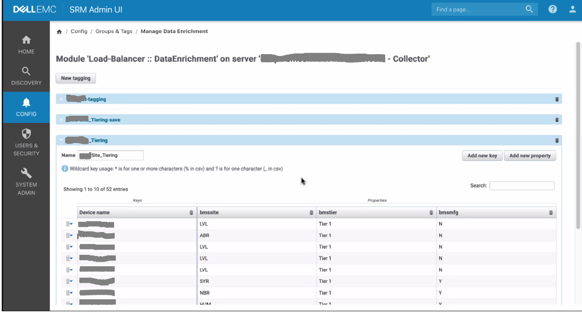Click the table Search input field
582x313 pixels.
tap(522, 186)
